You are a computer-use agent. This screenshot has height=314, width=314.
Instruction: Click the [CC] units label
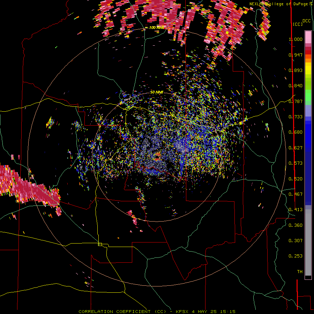point(298,24)
